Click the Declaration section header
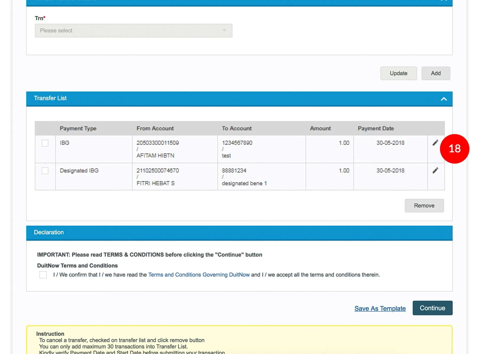 point(49,232)
